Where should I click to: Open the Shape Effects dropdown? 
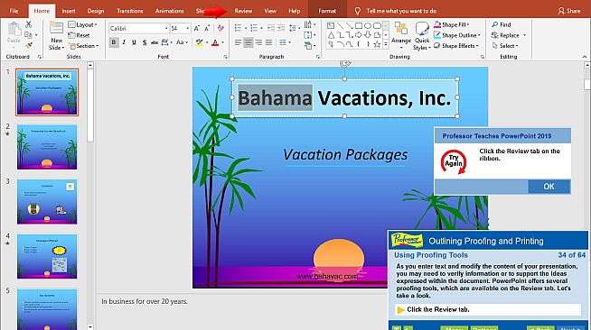coord(456,46)
